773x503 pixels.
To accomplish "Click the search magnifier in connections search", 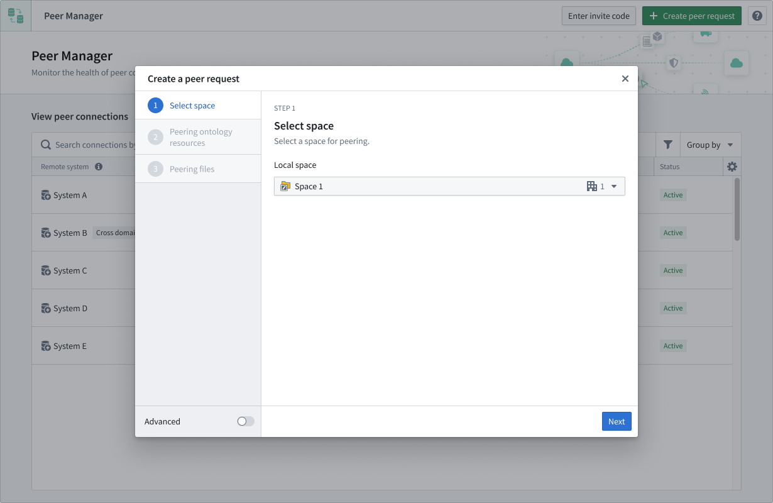I will click(x=45, y=144).
